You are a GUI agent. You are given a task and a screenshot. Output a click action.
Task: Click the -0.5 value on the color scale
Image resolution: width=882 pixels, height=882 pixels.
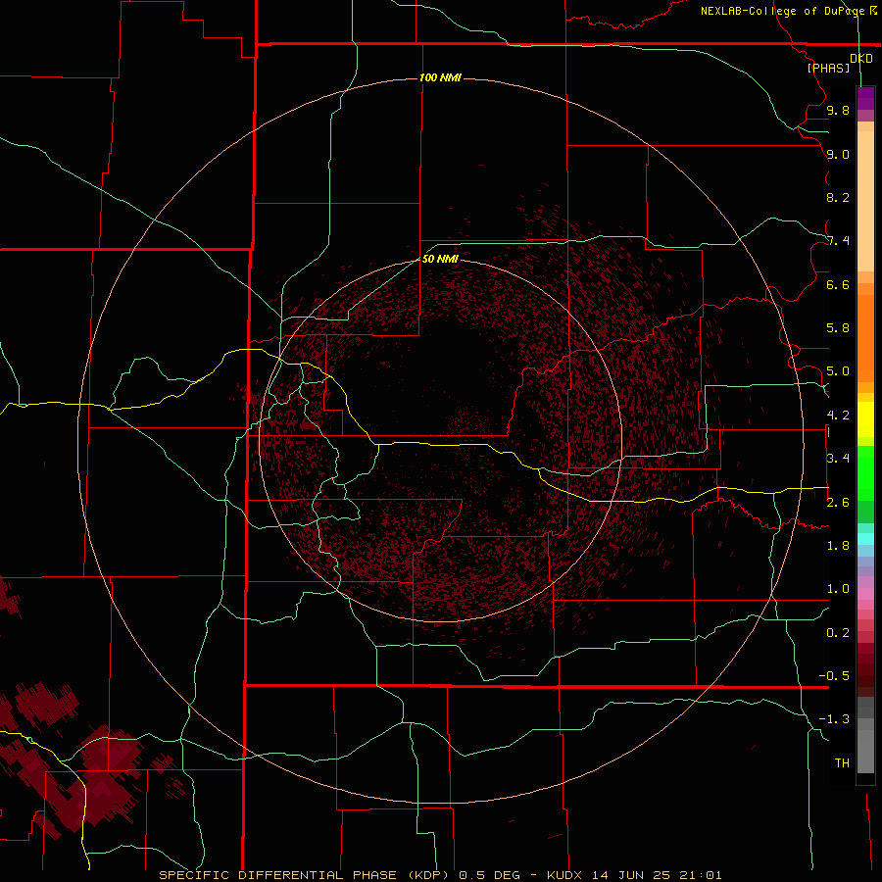(x=834, y=676)
